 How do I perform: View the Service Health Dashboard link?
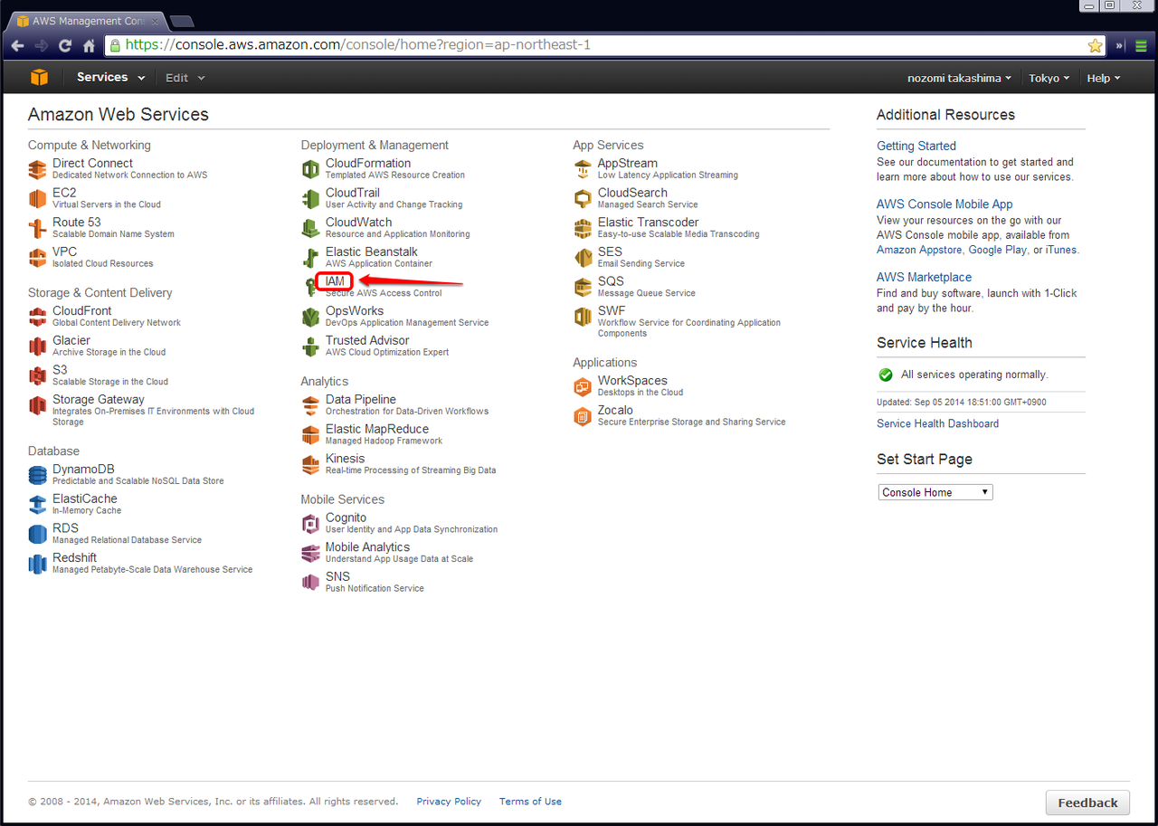click(x=937, y=423)
